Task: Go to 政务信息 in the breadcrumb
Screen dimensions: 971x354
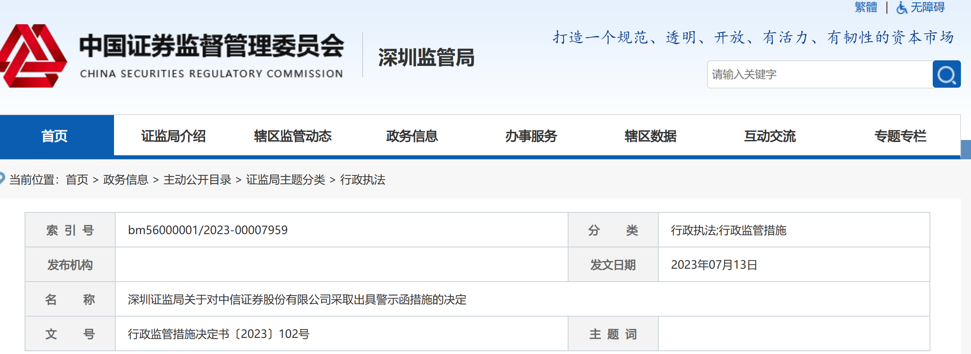Action: click(126, 179)
